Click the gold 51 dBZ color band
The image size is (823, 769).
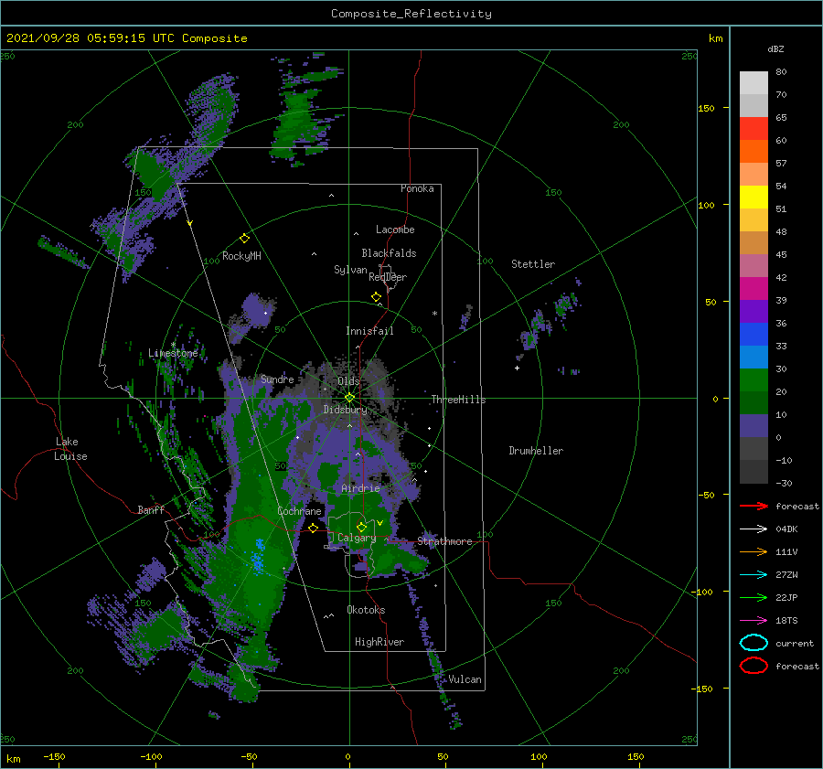754,220
